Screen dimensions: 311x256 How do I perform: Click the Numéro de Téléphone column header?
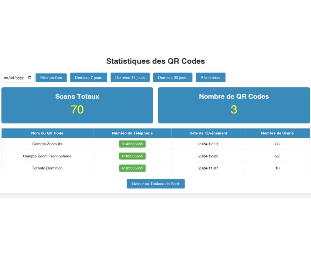(x=132, y=133)
